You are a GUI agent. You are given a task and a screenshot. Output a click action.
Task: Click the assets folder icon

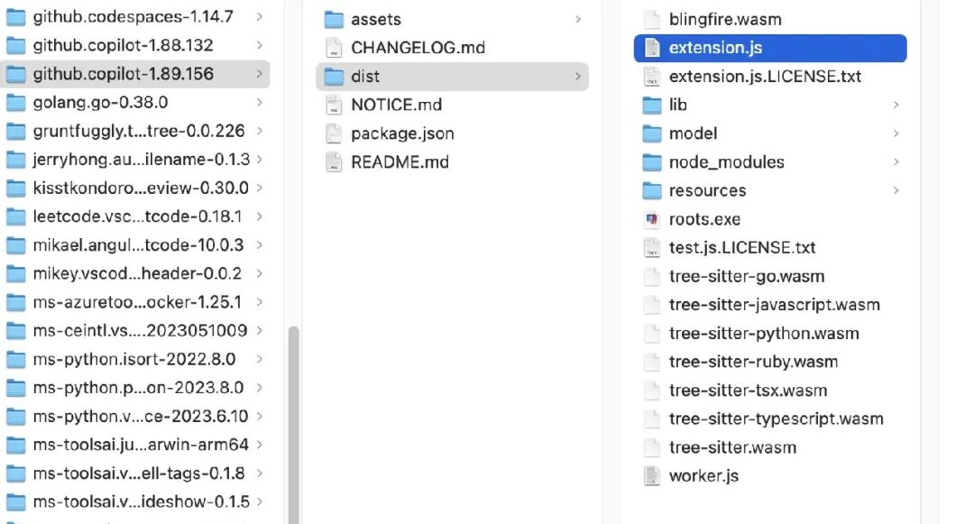pyautogui.click(x=335, y=19)
